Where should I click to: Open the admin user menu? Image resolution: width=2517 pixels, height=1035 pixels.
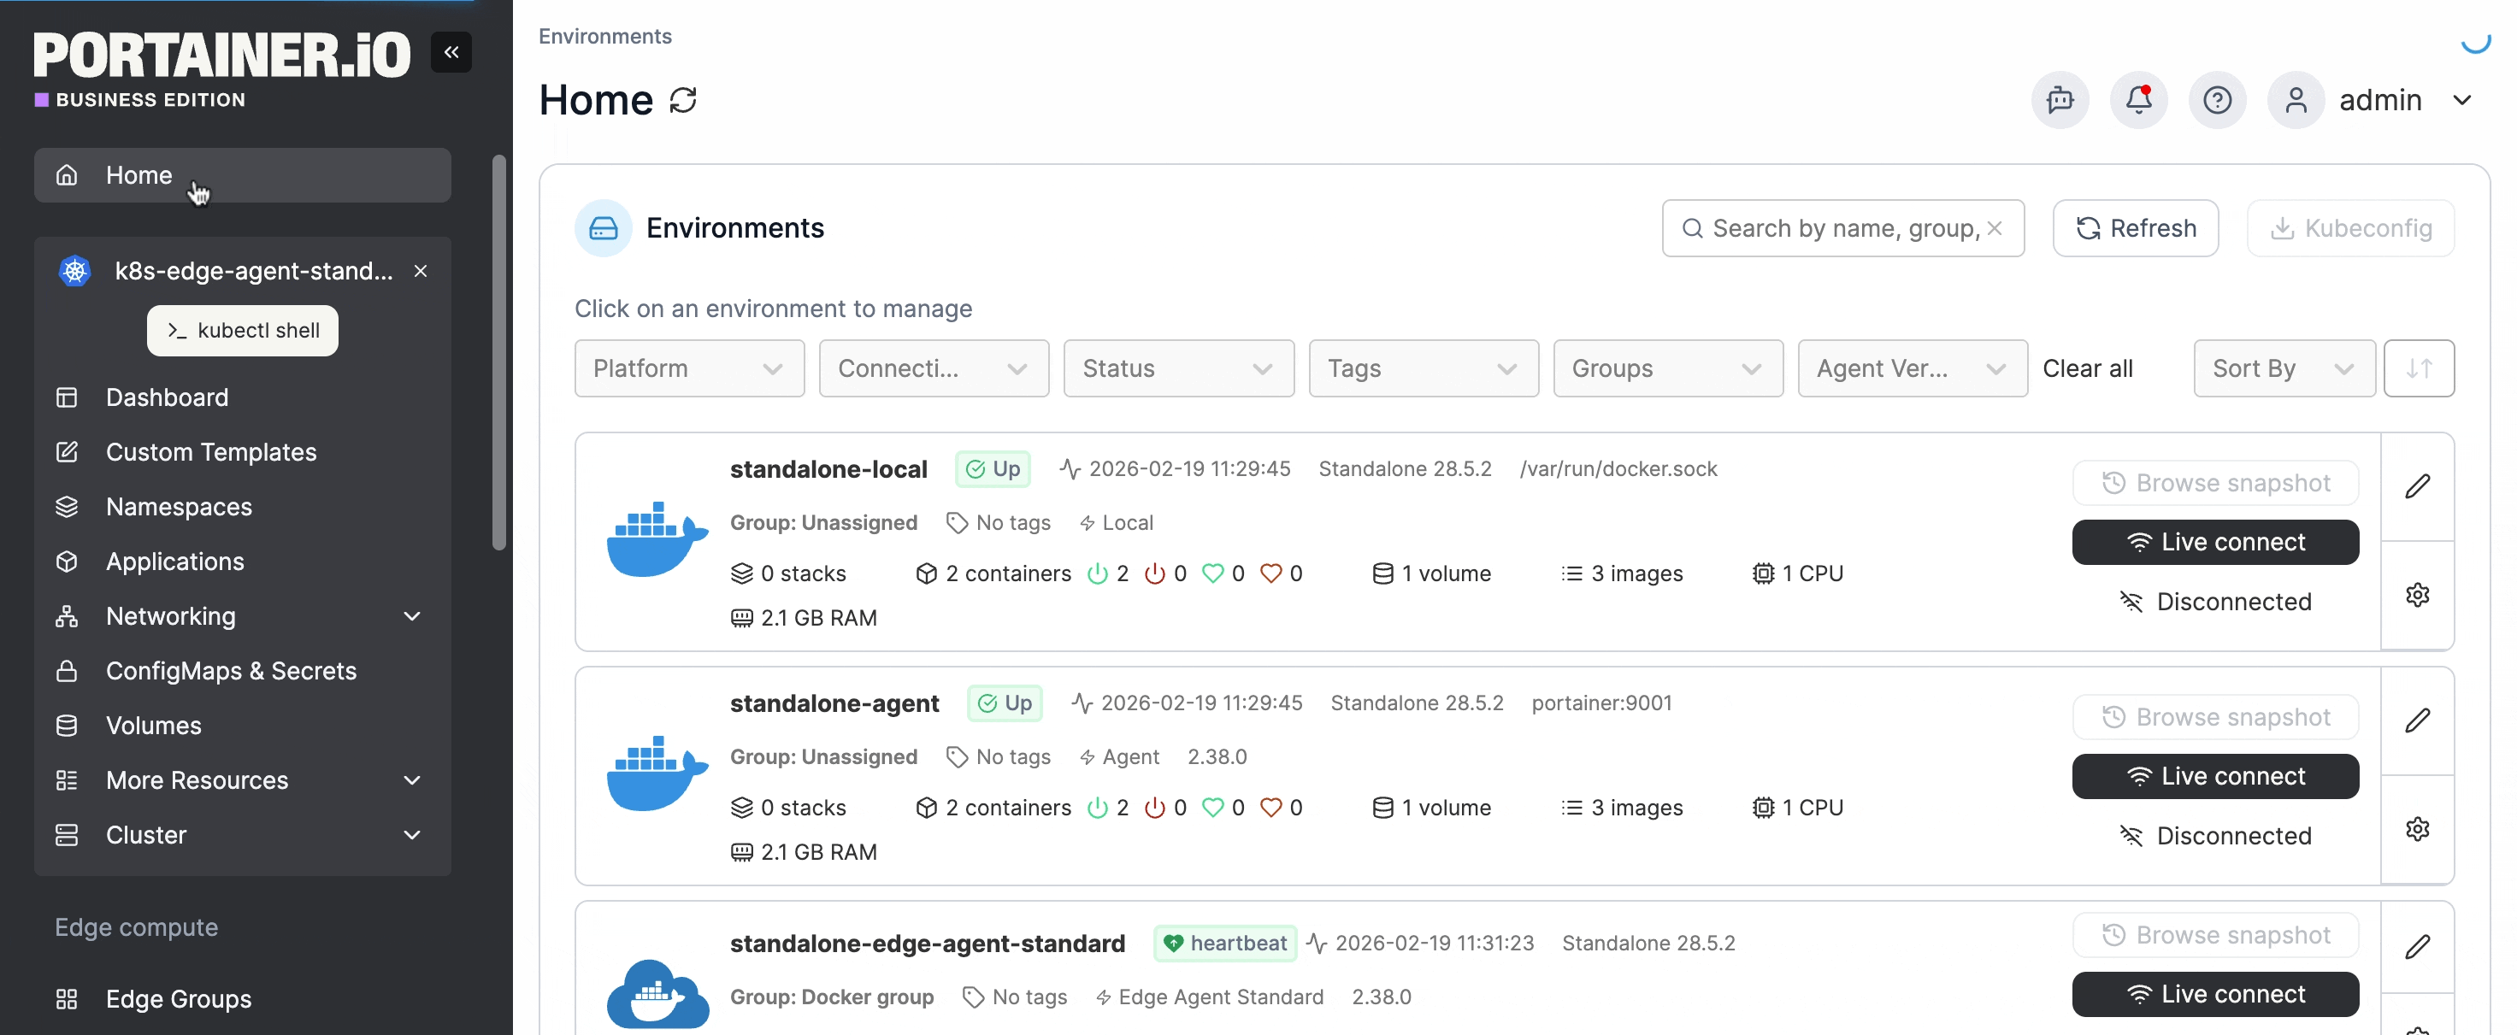click(x=2381, y=100)
